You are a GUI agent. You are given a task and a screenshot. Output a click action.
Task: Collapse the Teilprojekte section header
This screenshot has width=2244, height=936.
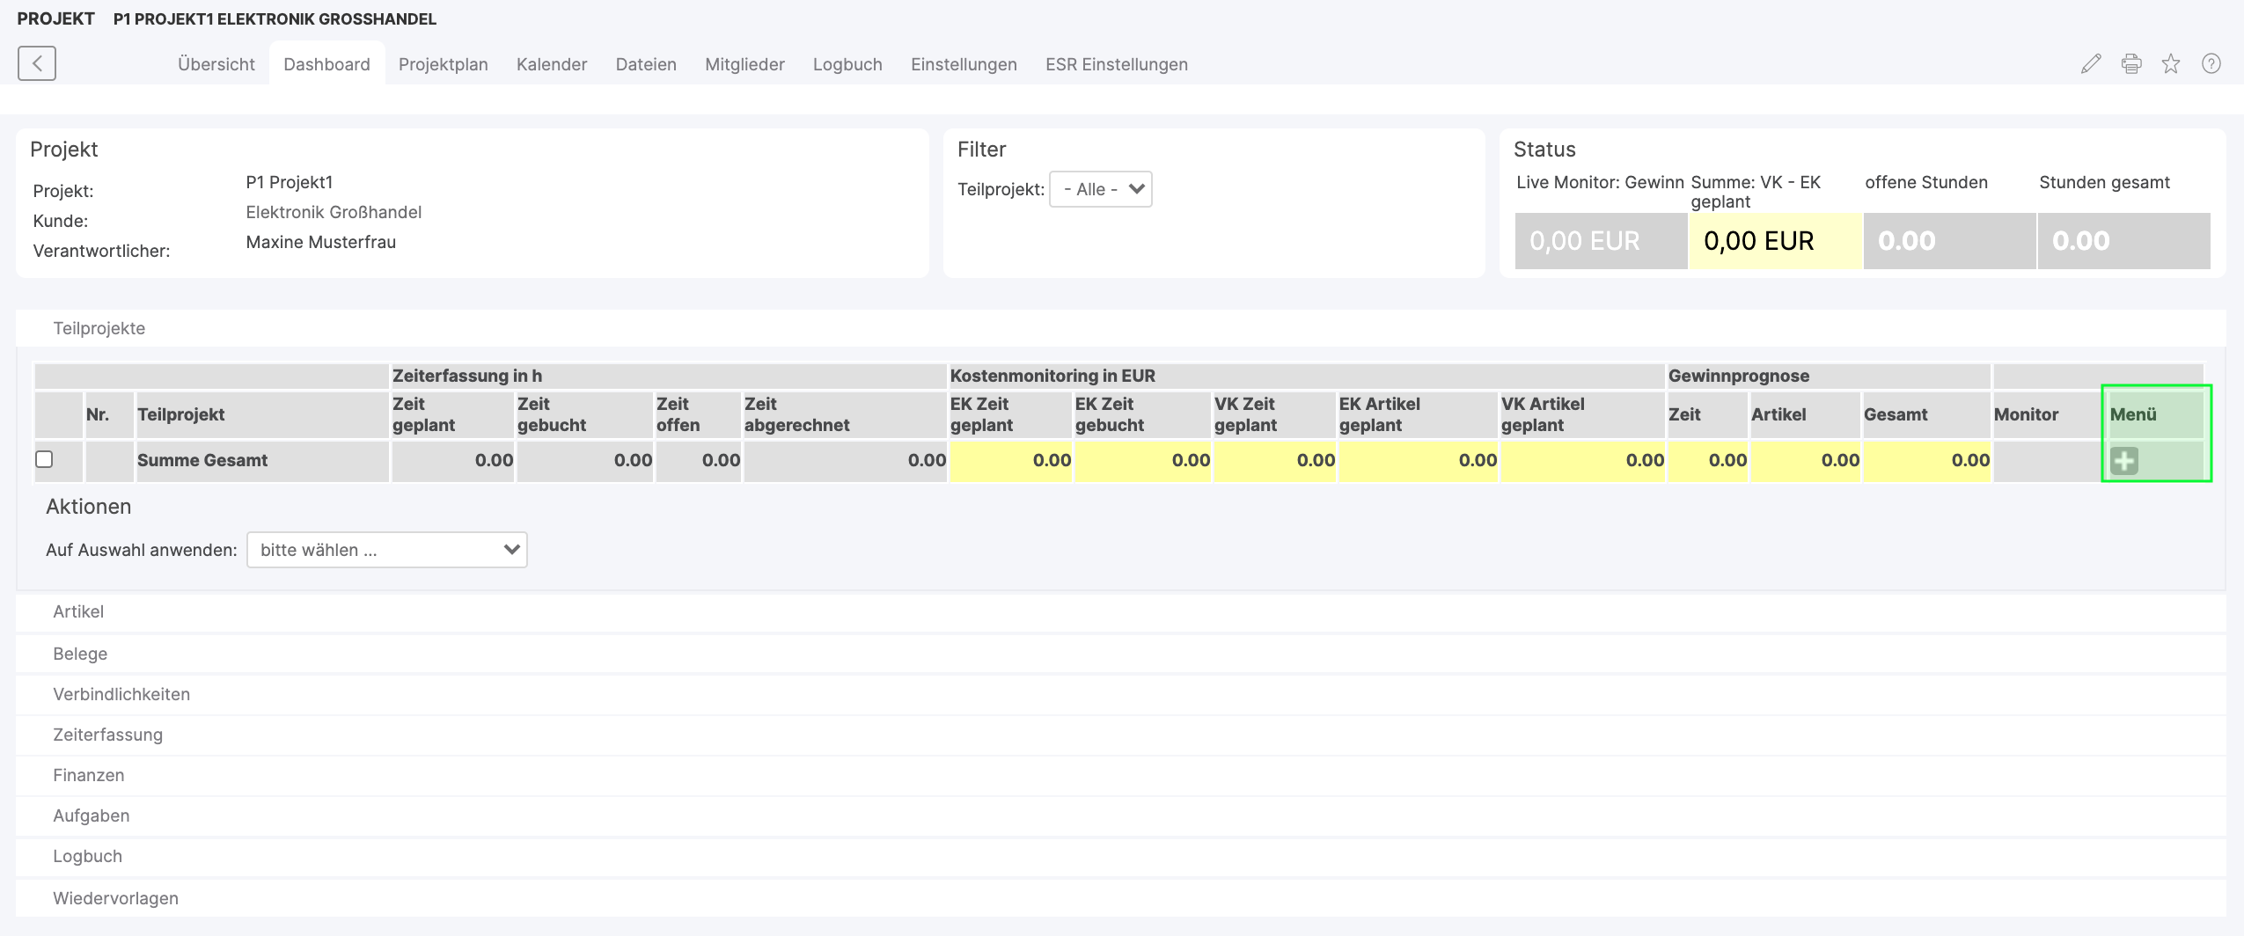click(x=99, y=328)
